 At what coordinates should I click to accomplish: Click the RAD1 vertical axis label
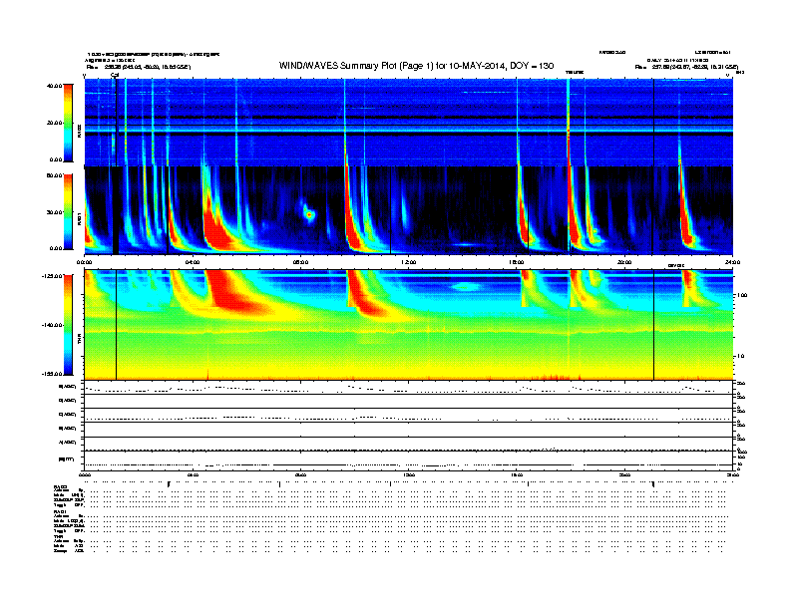79,218
